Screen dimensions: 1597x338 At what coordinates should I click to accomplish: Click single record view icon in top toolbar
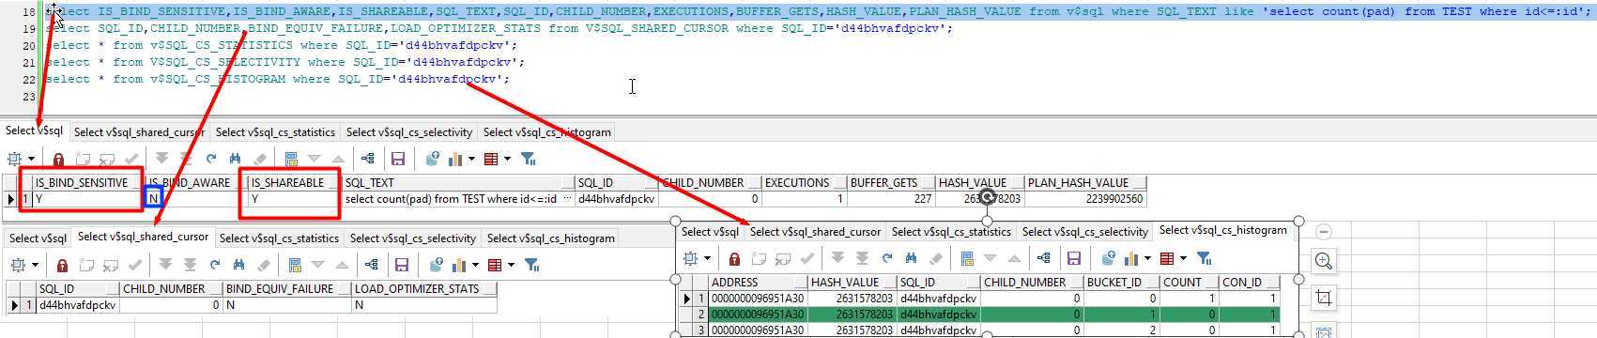click(290, 159)
